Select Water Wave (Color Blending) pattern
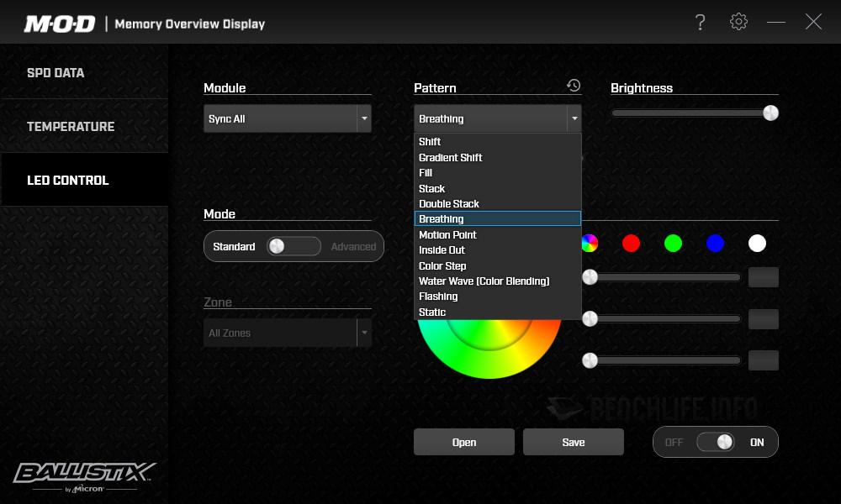 tap(484, 281)
